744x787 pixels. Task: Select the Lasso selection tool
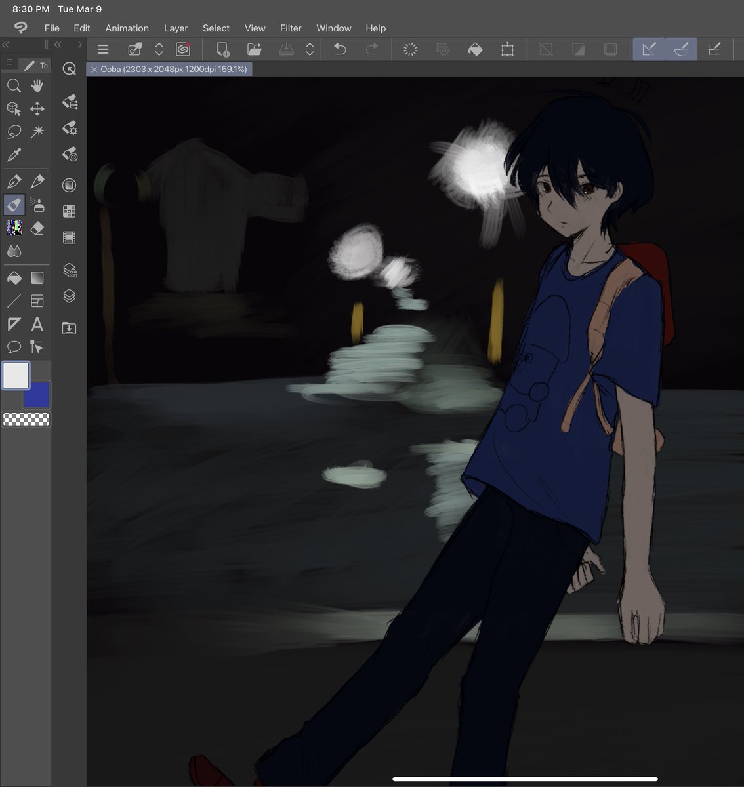click(x=14, y=132)
